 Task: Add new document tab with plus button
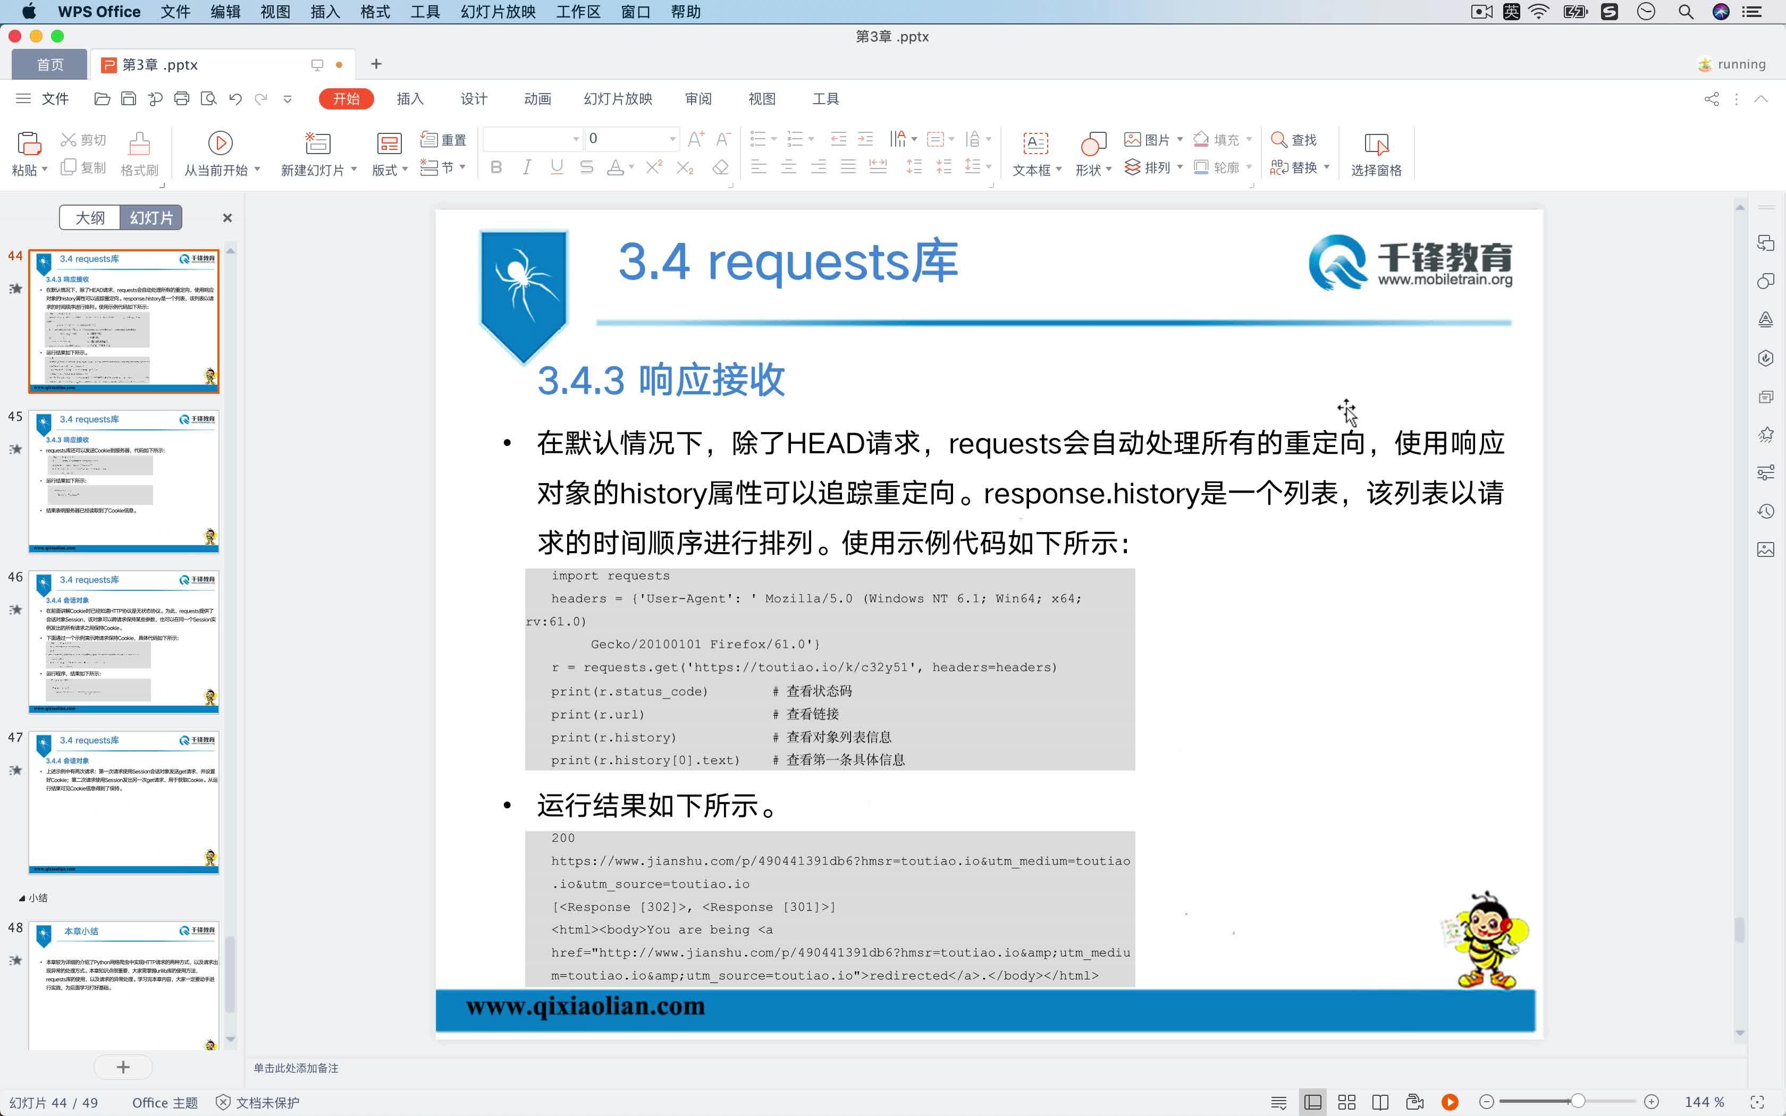(376, 64)
